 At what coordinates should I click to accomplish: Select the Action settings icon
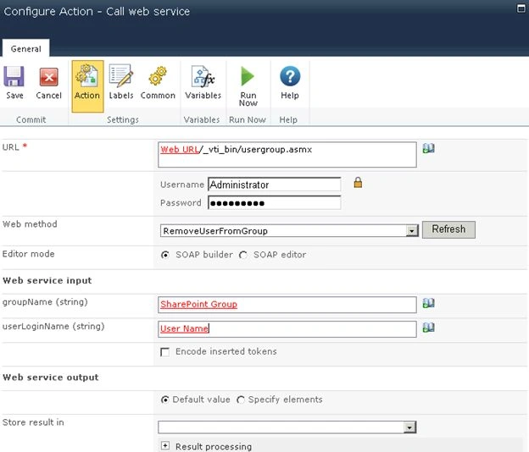(87, 77)
